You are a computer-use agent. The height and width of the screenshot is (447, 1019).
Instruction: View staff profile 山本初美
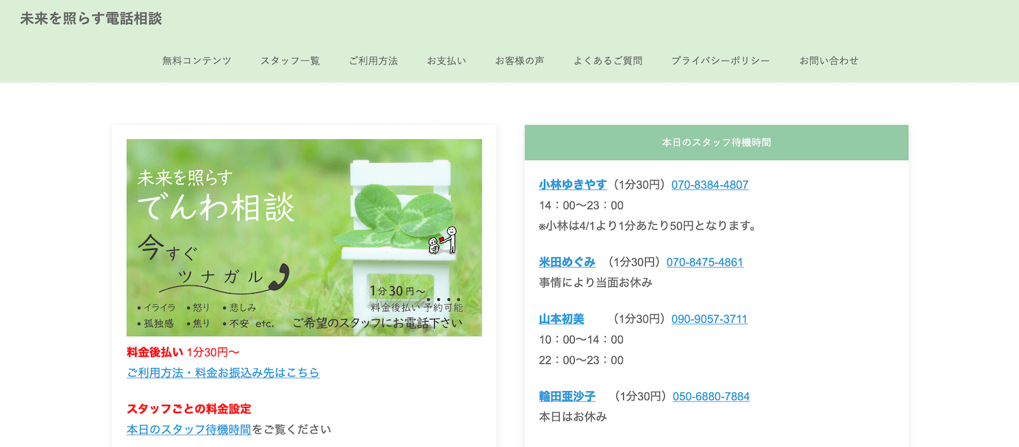pos(561,319)
